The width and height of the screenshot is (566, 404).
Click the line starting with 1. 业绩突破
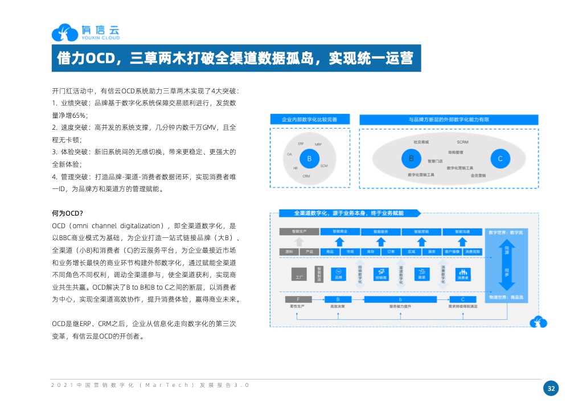144,103
